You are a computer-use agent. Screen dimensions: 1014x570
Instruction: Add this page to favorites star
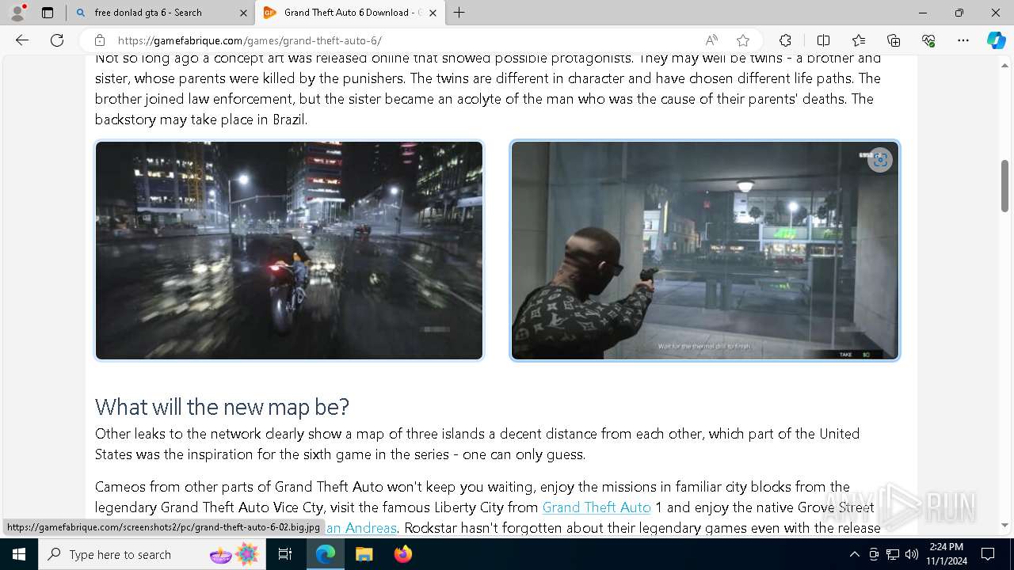(x=743, y=40)
